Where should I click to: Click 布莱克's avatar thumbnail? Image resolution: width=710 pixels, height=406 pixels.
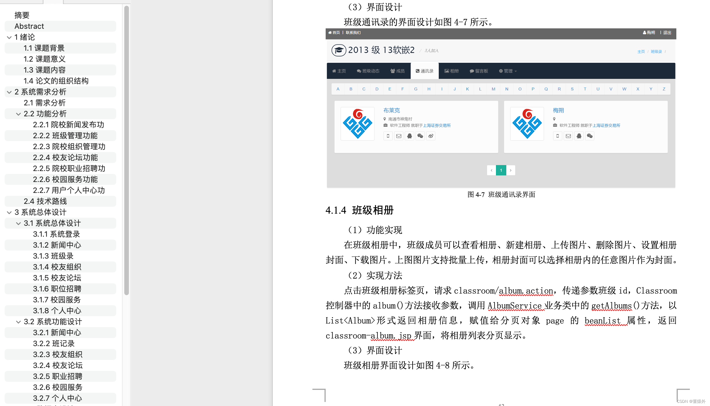[x=358, y=124]
